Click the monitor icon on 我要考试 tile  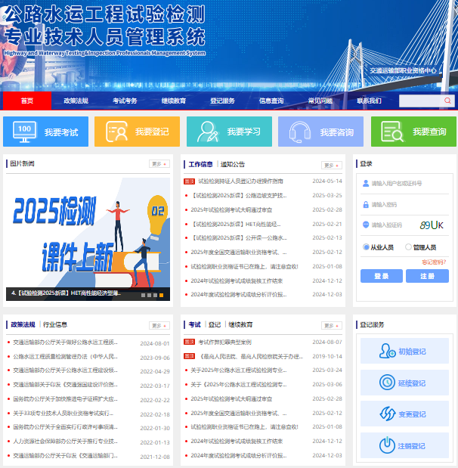[24, 132]
